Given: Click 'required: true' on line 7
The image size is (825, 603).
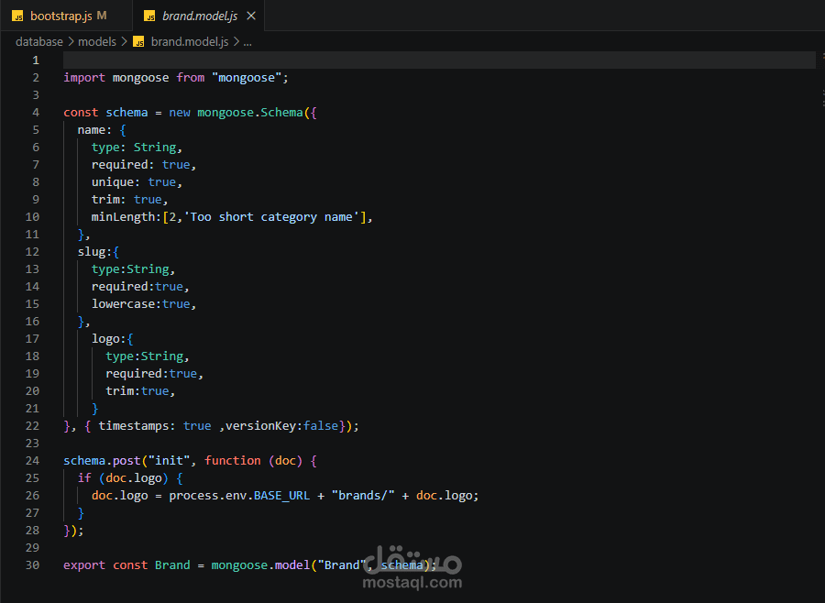Looking at the screenshot, I should [x=140, y=164].
